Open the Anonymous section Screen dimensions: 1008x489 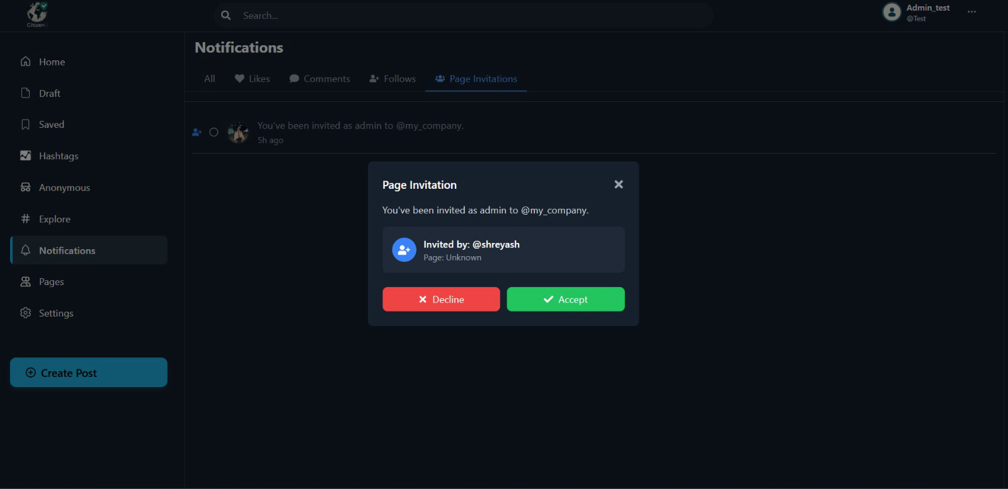pos(64,188)
